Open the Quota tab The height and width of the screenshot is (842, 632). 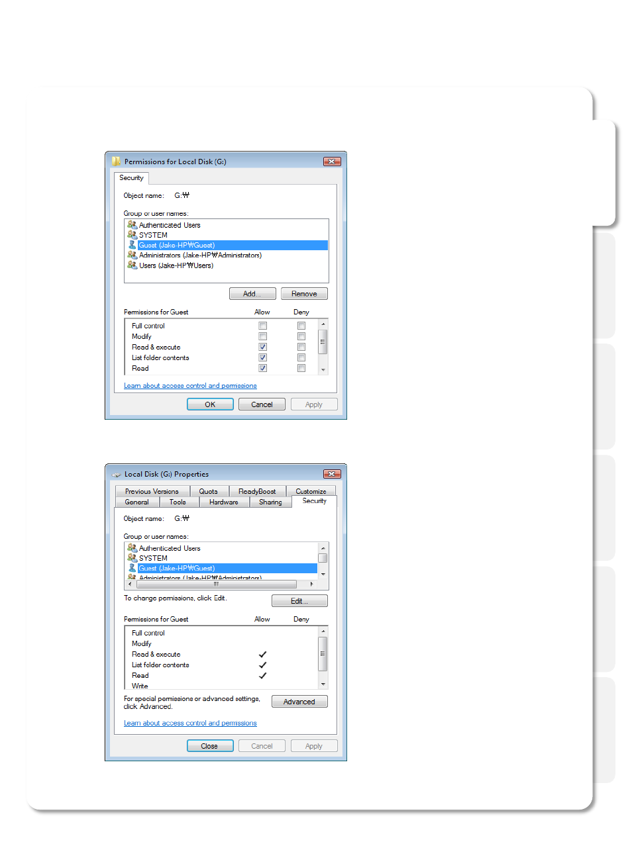tap(209, 491)
